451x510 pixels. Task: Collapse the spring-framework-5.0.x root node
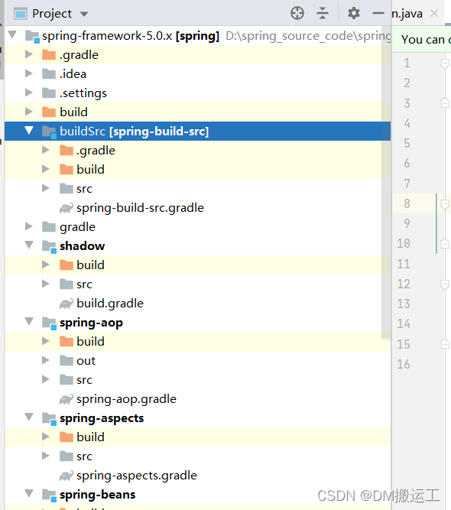(13, 34)
